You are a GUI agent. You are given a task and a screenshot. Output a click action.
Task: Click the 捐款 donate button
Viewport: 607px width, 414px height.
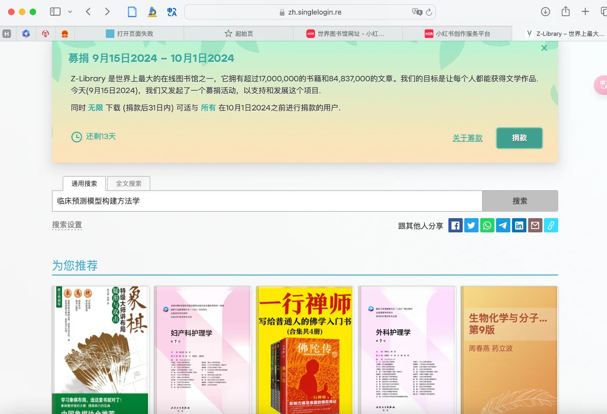click(x=519, y=138)
